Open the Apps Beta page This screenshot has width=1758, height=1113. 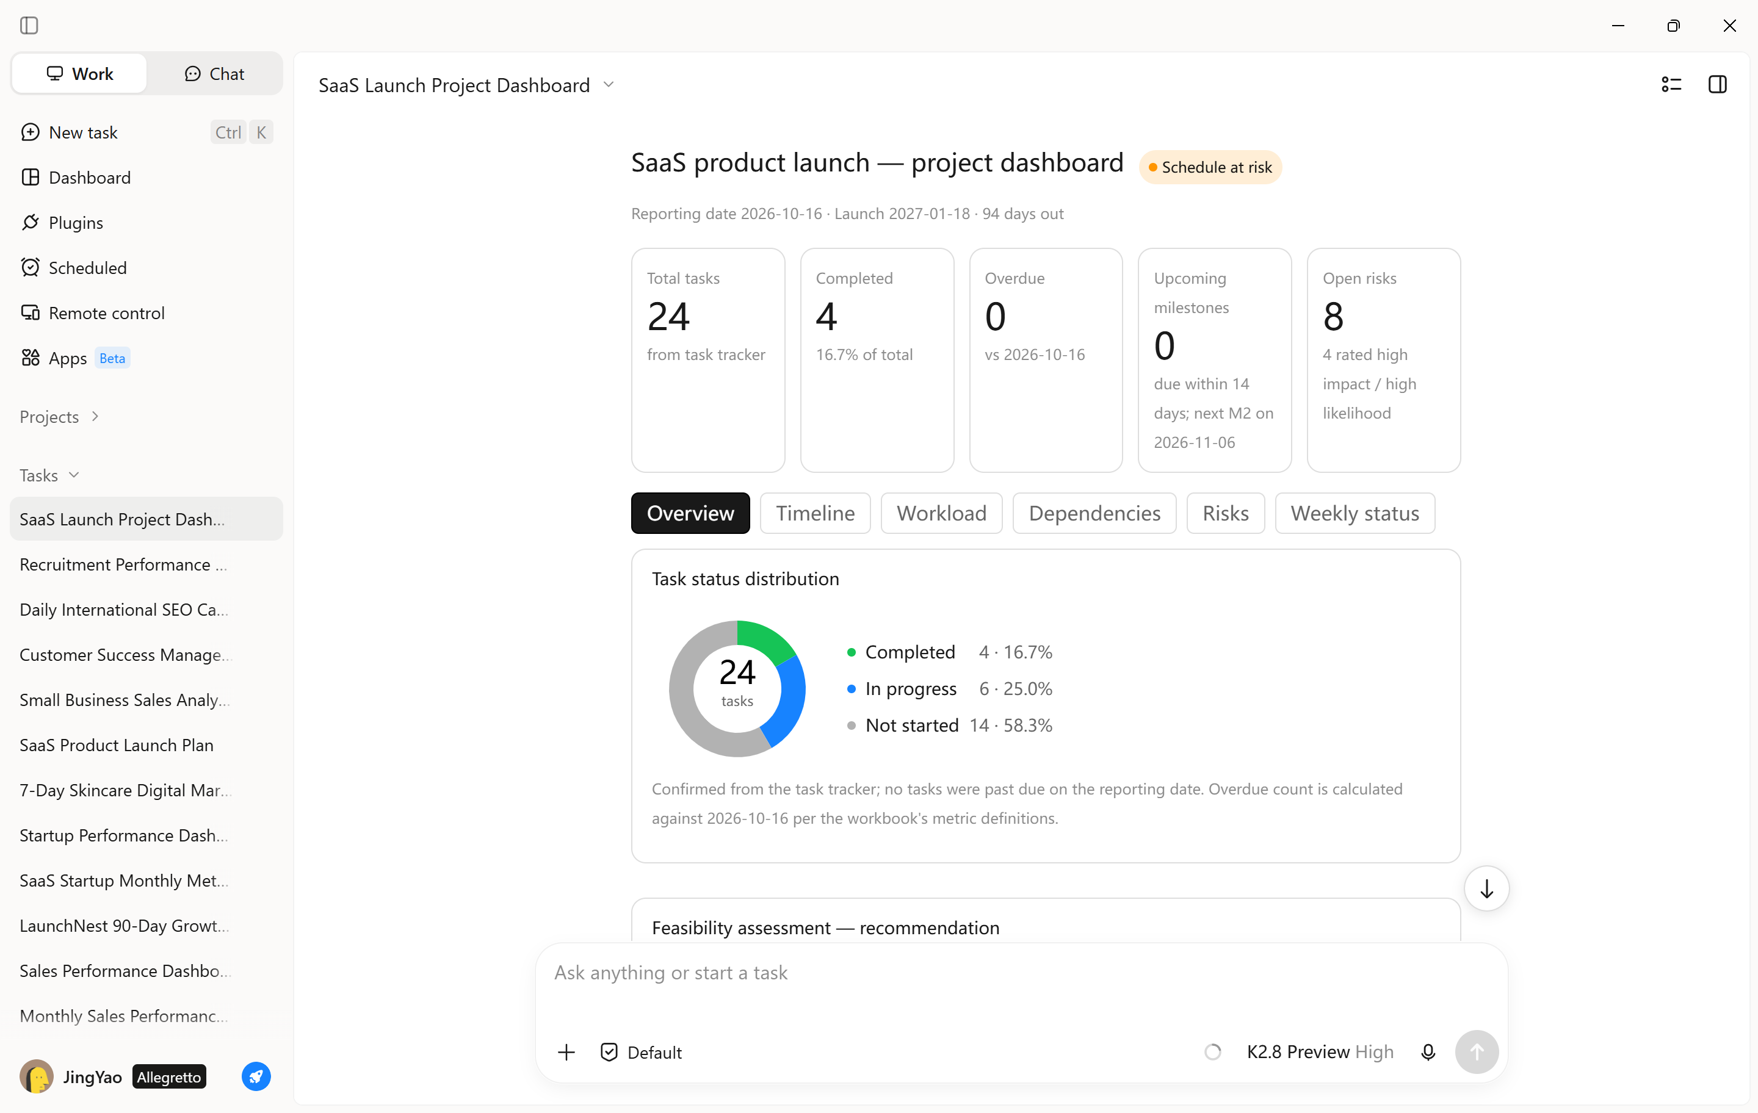pos(146,358)
